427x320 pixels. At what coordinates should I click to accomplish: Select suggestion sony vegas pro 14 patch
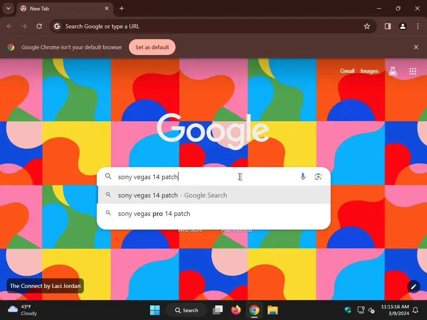pyautogui.click(x=213, y=214)
